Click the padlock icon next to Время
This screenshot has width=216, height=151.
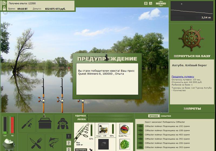[4, 8]
